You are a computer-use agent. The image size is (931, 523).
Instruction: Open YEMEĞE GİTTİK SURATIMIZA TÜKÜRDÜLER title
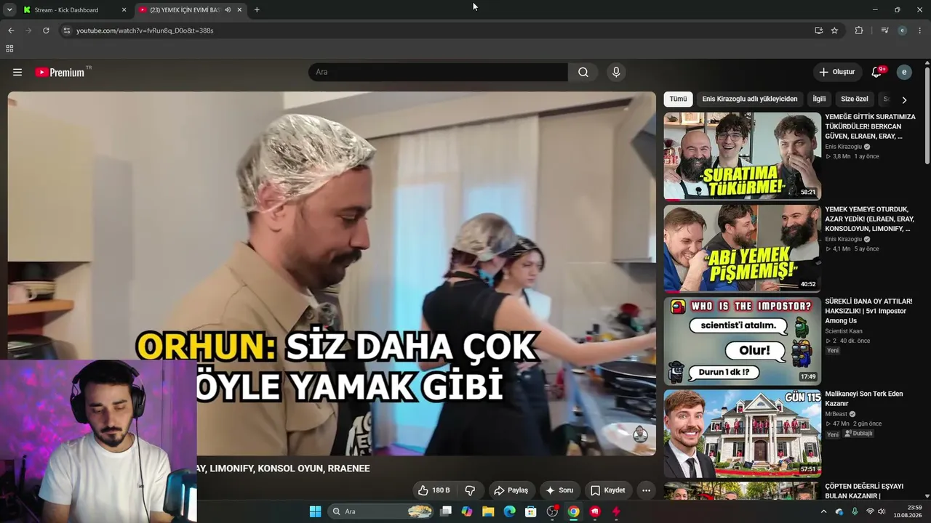pyautogui.click(x=870, y=126)
